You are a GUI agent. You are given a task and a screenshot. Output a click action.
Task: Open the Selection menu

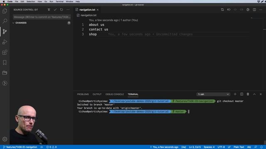[x=31, y=1]
